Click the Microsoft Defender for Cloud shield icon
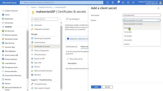 click(x=3, y=87)
